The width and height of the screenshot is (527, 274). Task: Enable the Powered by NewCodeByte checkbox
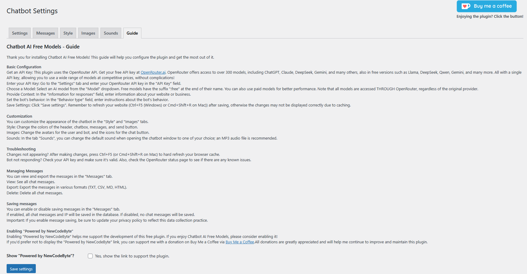click(x=90, y=256)
